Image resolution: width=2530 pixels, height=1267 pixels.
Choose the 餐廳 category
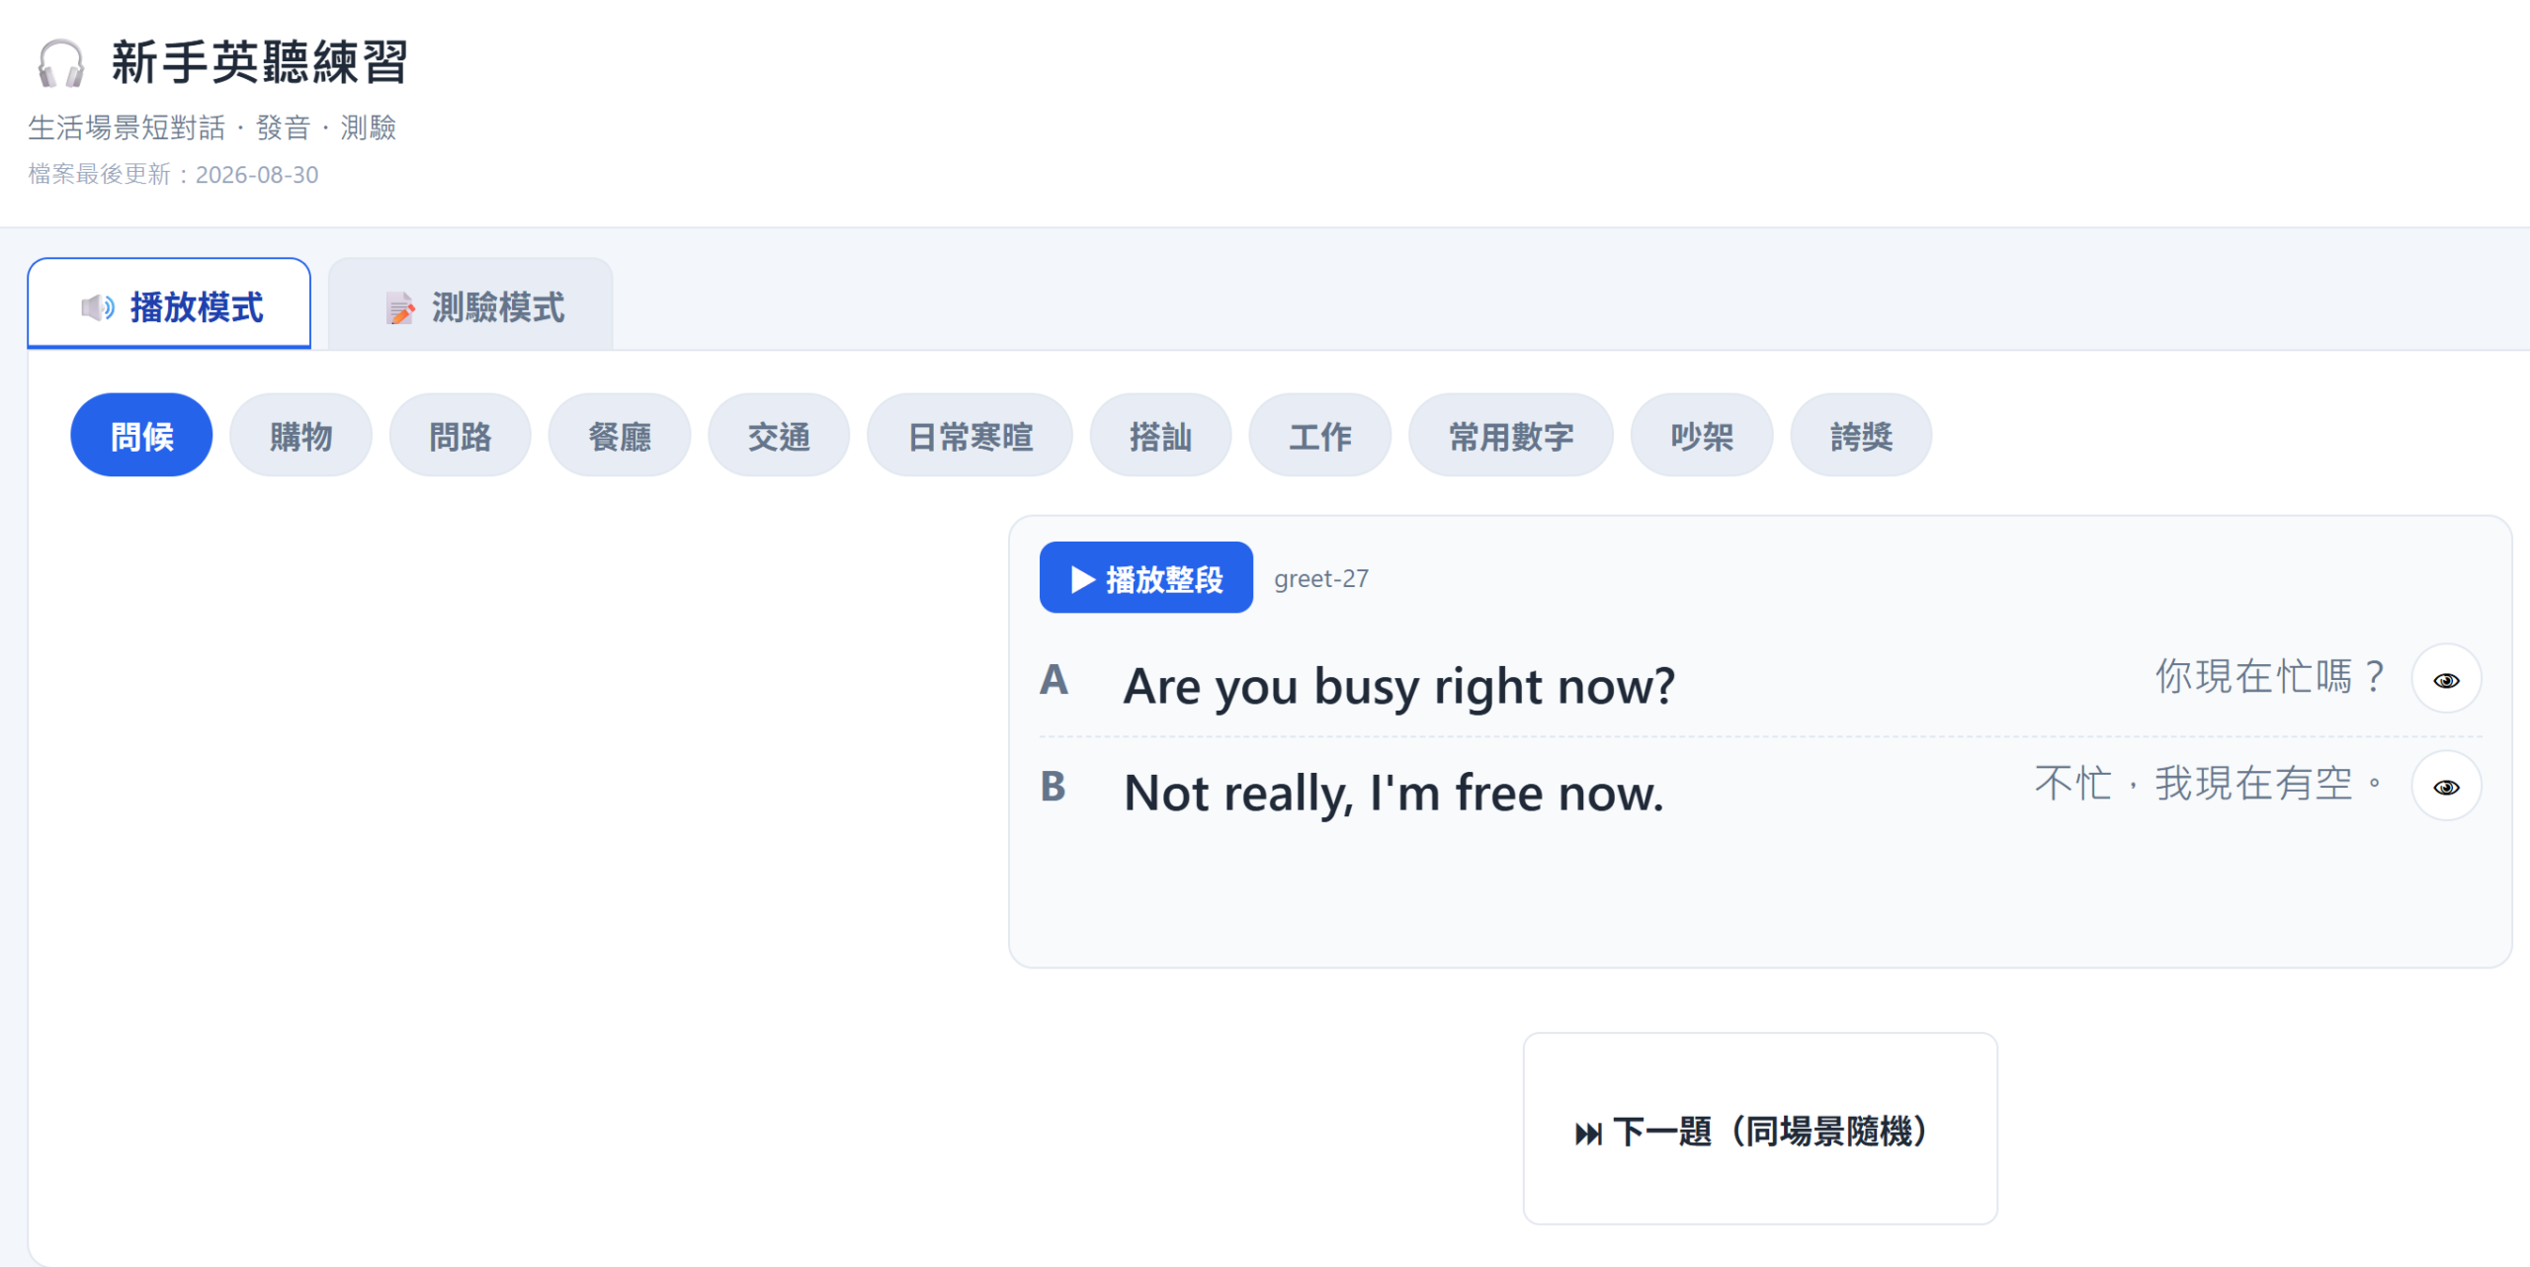pos(620,436)
